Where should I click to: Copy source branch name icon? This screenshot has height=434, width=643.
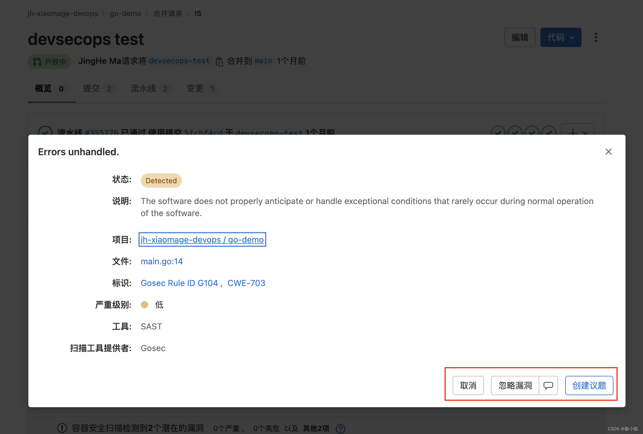pyautogui.click(x=219, y=61)
